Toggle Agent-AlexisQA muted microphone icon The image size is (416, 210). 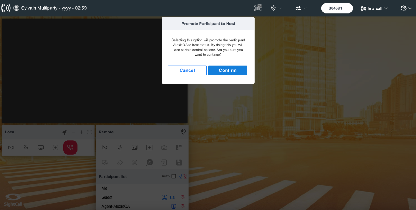(183, 207)
